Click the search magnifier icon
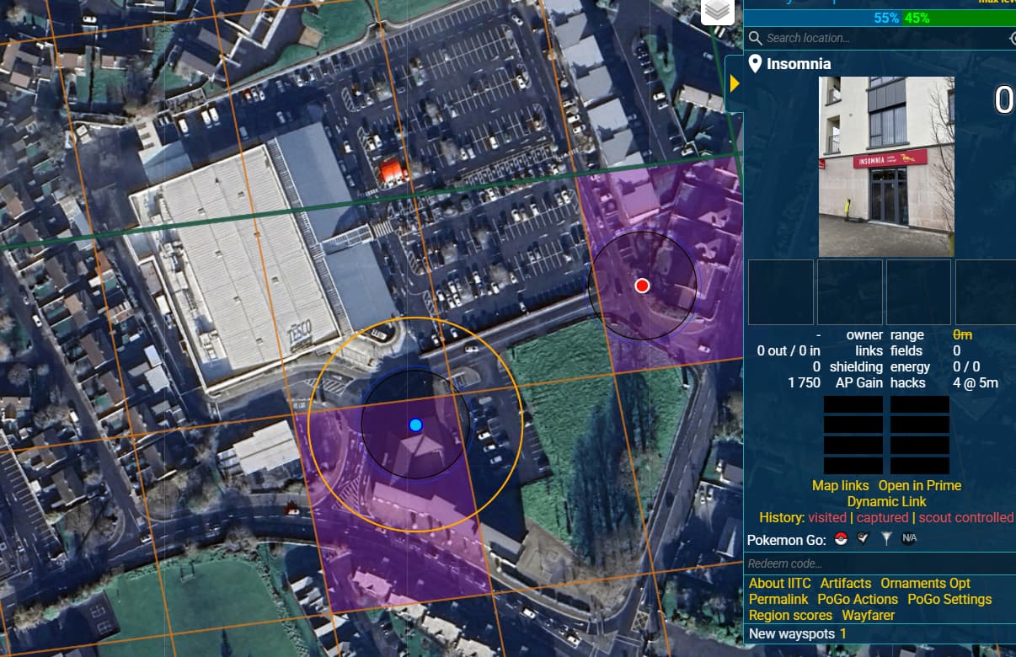 (x=755, y=38)
